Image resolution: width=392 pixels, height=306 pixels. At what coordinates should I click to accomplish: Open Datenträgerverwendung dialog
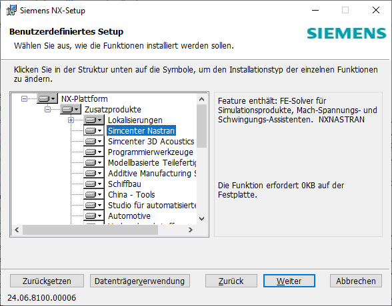(x=140, y=281)
